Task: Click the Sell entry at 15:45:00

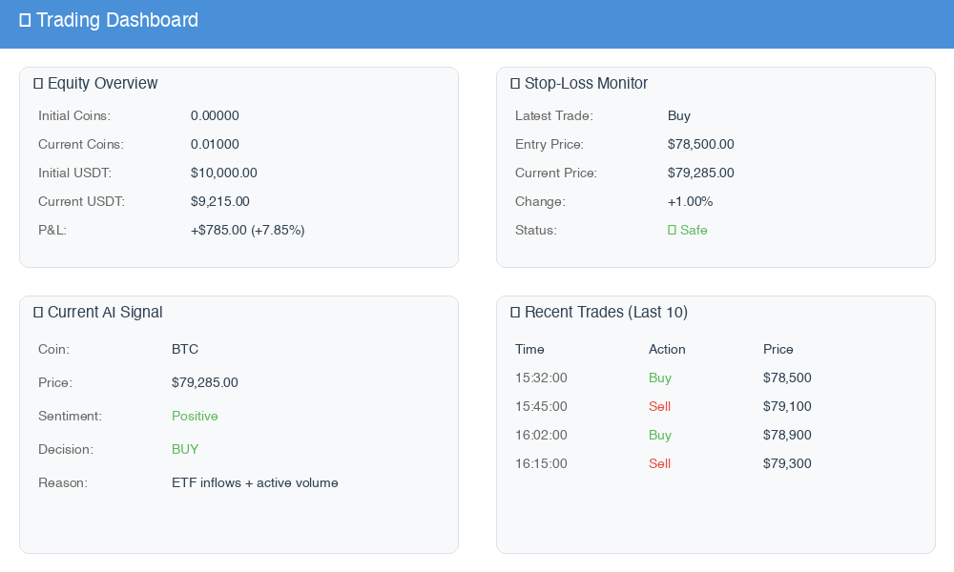Action: (659, 406)
